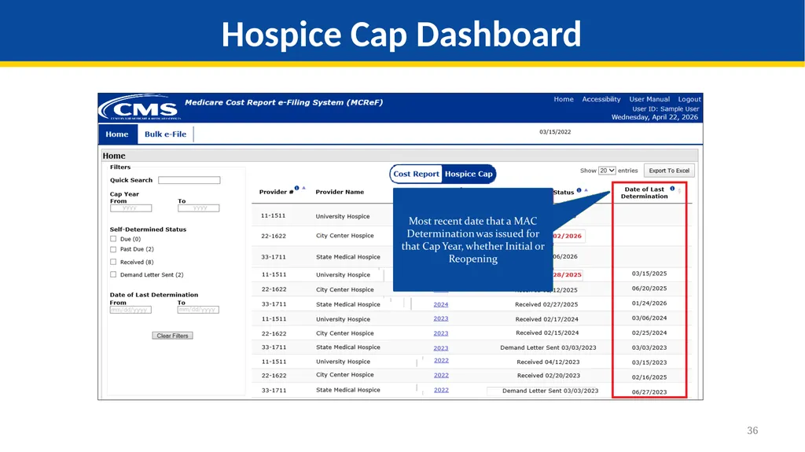Check Demand Letter Sent (2) filter

point(113,275)
